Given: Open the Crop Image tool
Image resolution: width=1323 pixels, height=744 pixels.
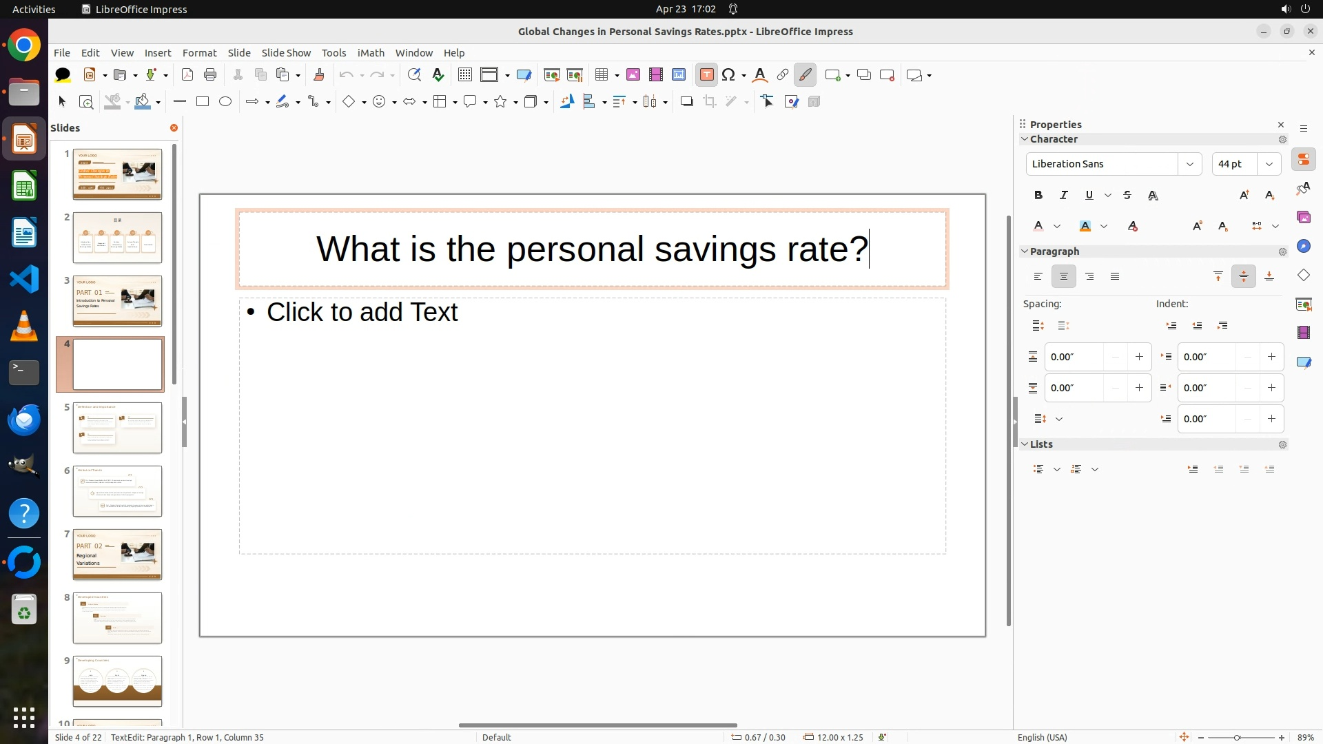Looking at the screenshot, I should [710, 102].
